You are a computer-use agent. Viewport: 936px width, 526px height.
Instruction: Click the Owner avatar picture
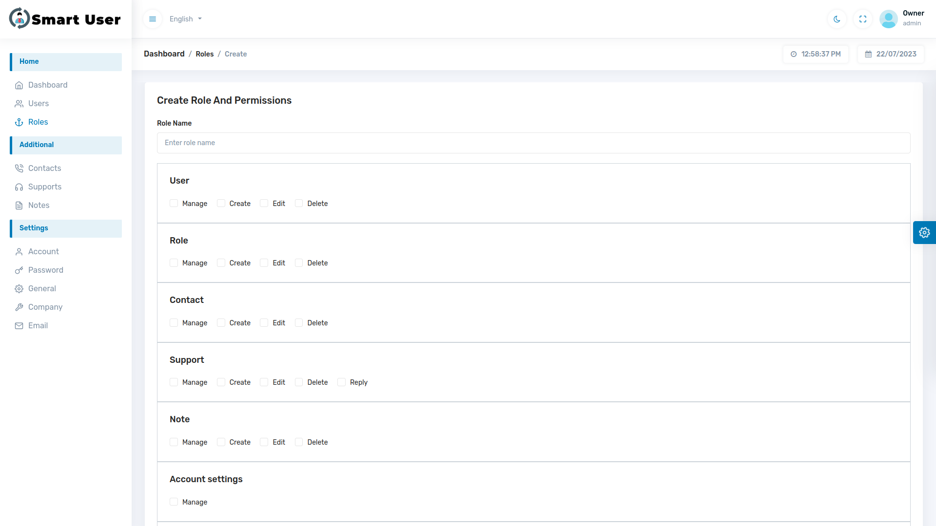point(888,19)
